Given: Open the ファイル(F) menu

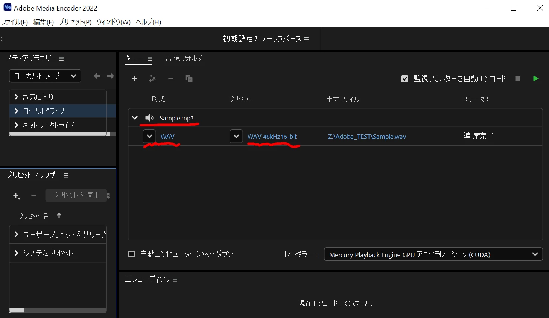Looking at the screenshot, I should pyautogui.click(x=15, y=22).
